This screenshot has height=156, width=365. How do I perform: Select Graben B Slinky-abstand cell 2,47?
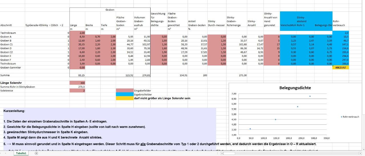click(305, 41)
